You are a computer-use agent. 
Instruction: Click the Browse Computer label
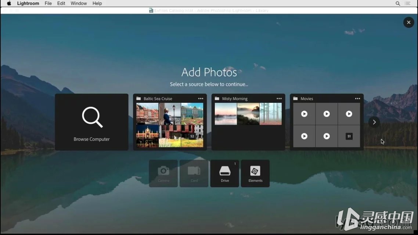[91, 139]
